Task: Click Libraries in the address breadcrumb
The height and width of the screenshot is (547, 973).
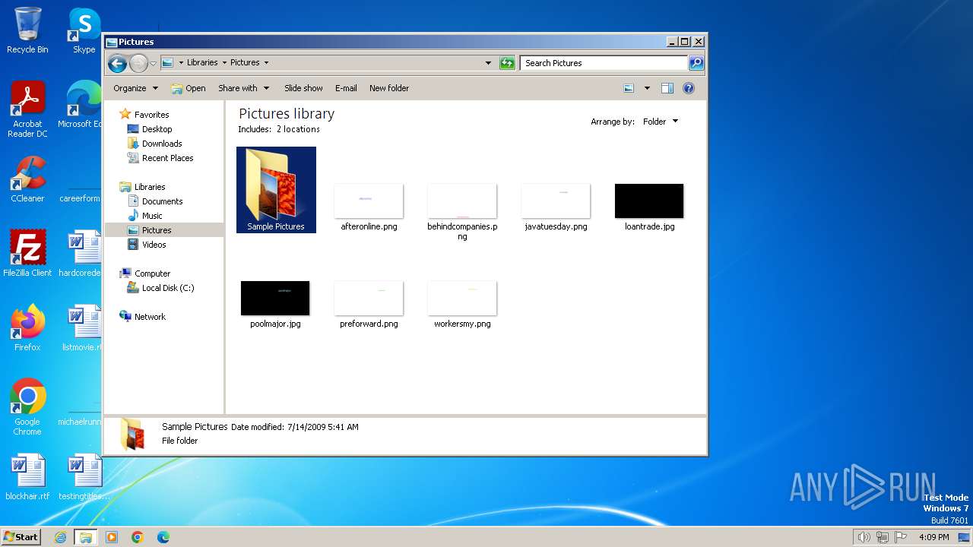Action: coord(202,63)
